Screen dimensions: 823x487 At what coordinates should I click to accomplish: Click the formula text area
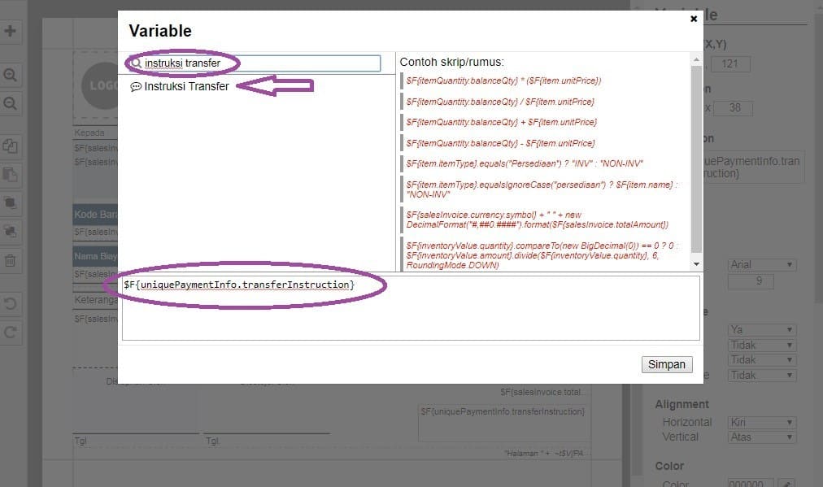(x=411, y=308)
